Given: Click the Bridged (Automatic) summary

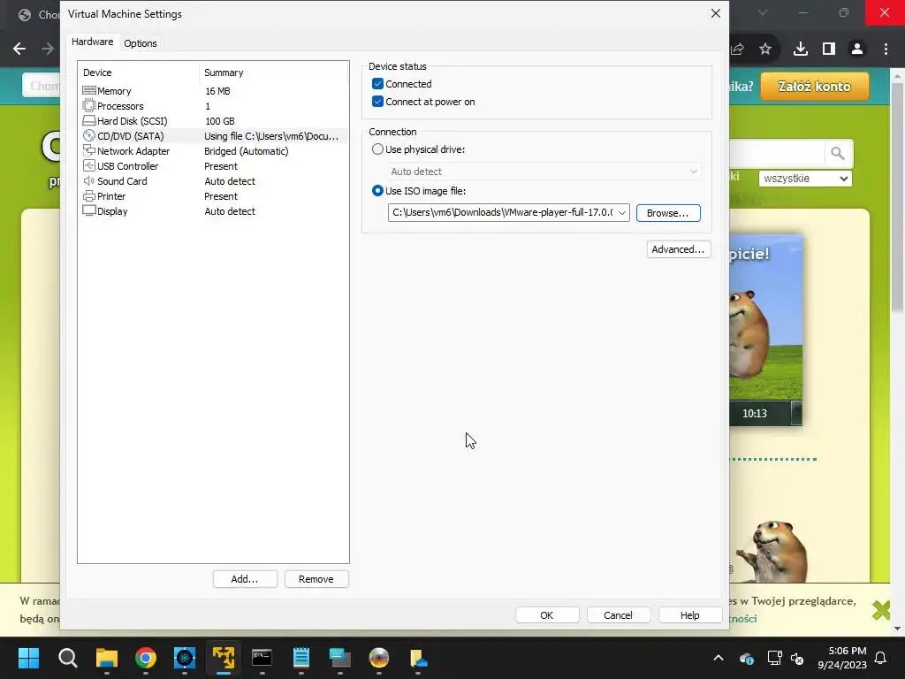Looking at the screenshot, I should click(x=247, y=151).
